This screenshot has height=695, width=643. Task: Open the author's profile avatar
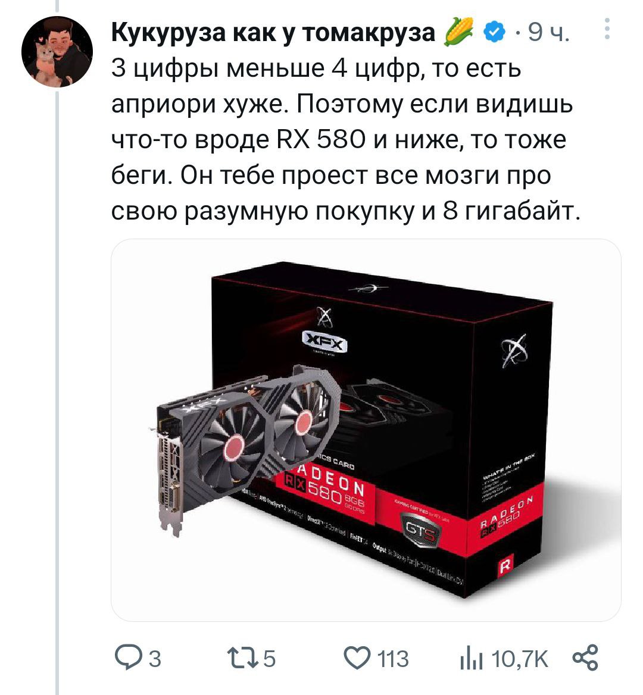tap(57, 52)
